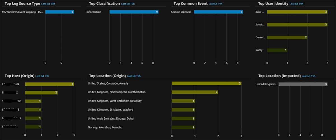Click the Top Location (Origin) panel title
Screen dimensions: 336x140
pos(107,76)
